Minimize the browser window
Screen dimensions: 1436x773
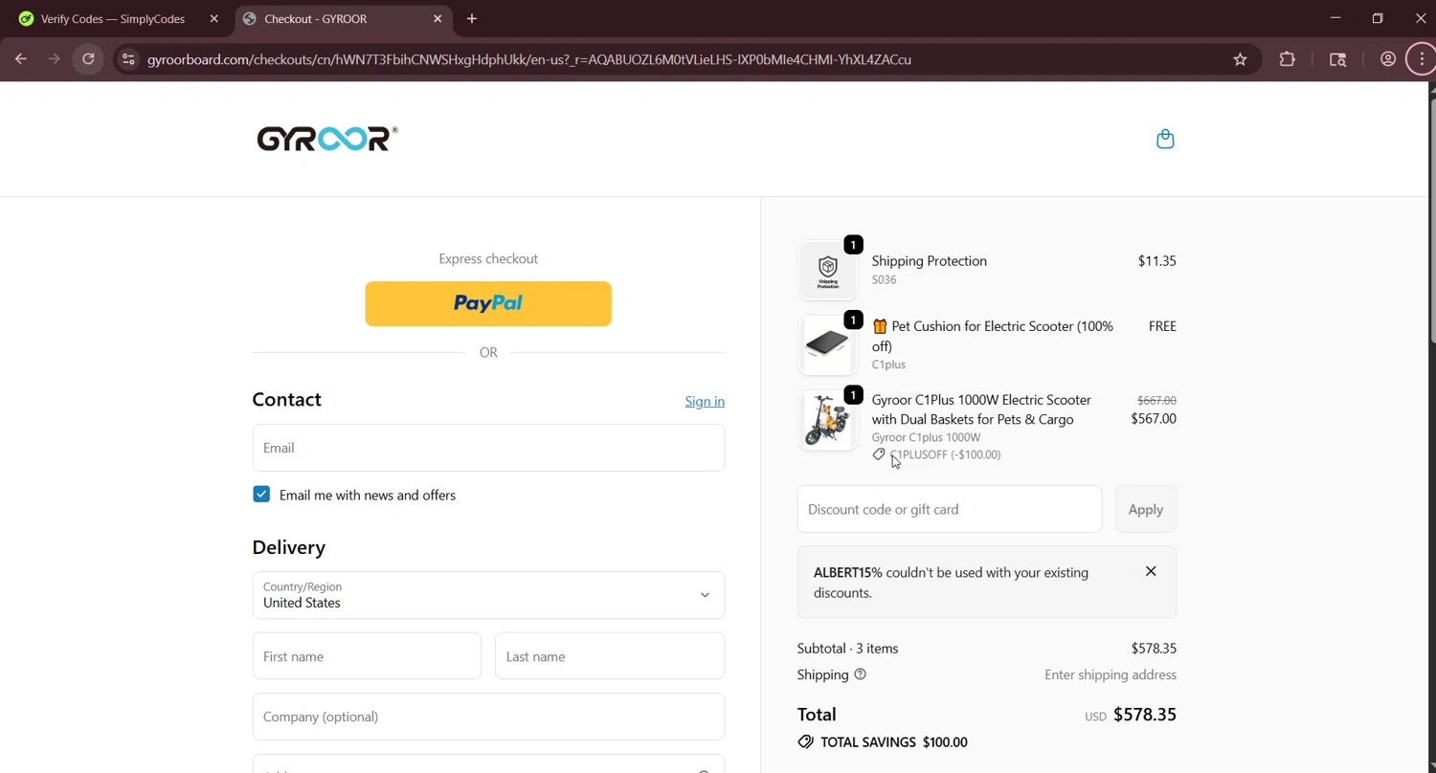coord(1335,18)
